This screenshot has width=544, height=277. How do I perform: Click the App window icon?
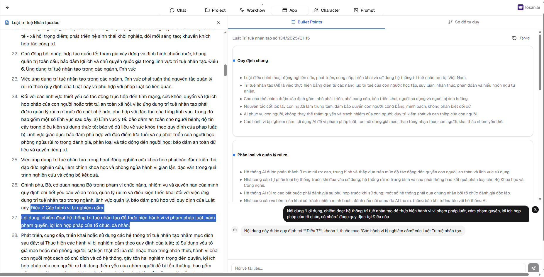(x=285, y=10)
